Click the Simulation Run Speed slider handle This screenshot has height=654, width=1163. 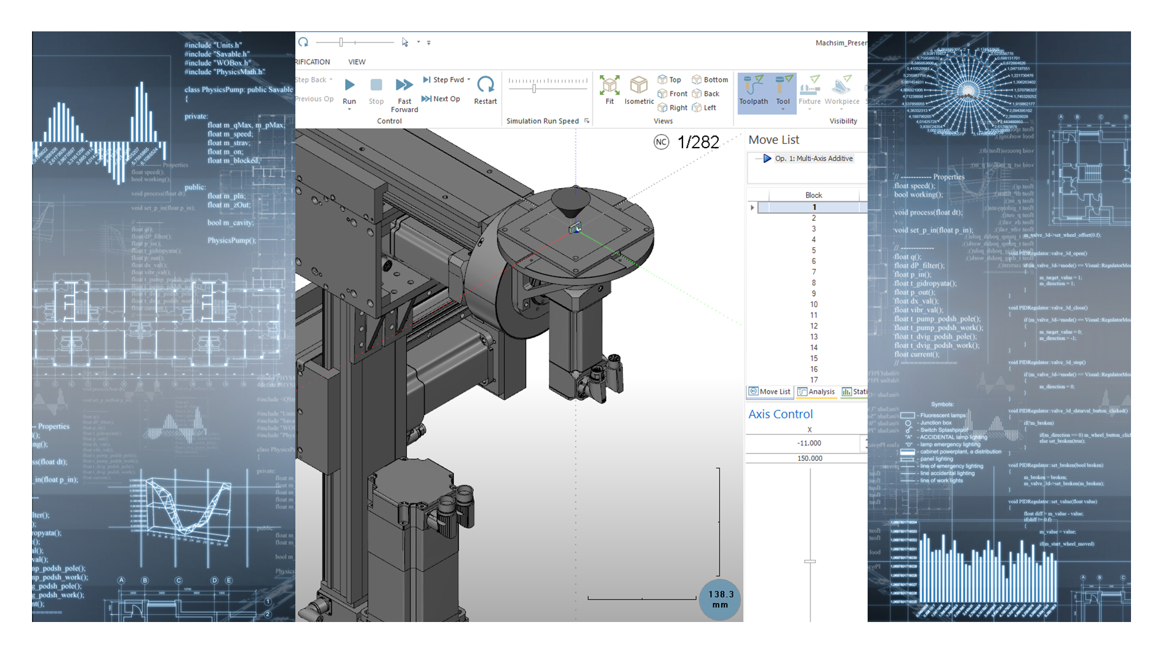534,89
